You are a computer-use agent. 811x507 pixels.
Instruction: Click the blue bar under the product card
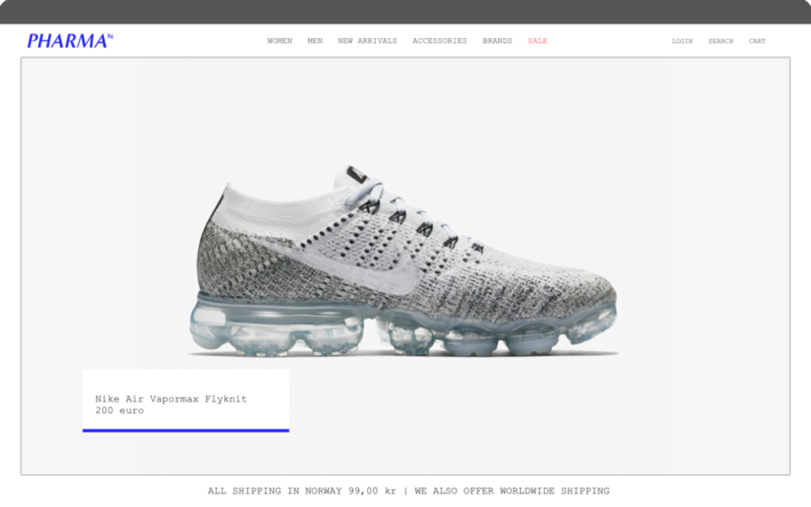186,430
